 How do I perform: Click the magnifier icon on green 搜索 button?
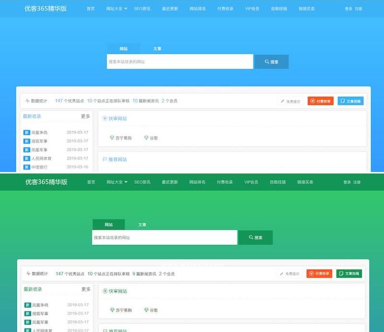[x=251, y=237]
